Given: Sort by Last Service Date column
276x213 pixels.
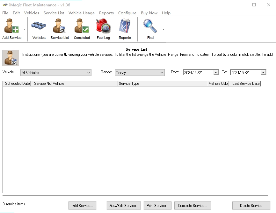Looking at the screenshot, I should (x=244, y=84).
